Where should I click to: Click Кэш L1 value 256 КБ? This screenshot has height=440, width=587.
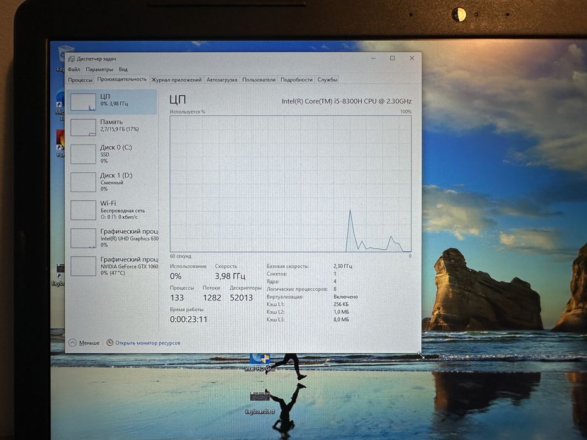[340, 304]
